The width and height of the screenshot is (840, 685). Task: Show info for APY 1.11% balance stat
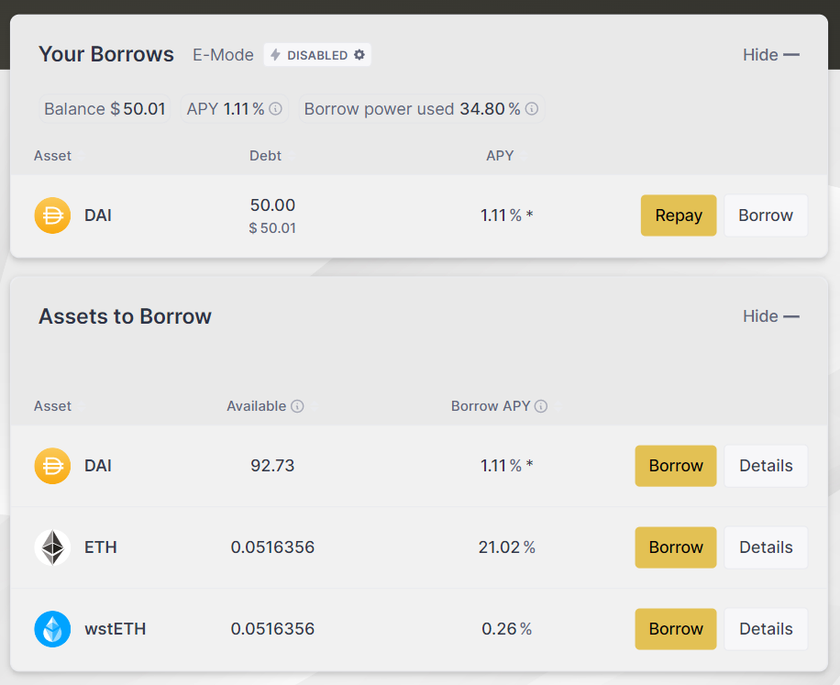click(275, 109)
